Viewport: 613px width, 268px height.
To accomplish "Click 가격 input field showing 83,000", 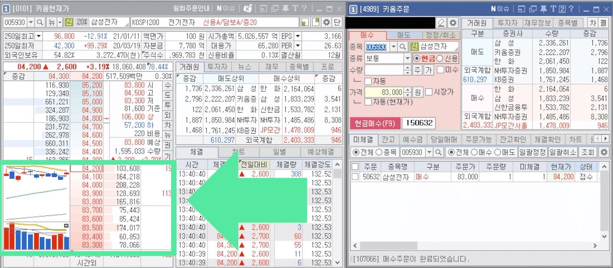I will (384, 92).
